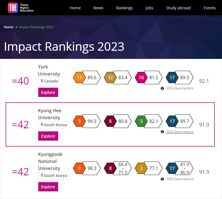222x199 pixels.
Task: Go to the News section
Action: tap(98, 8)
